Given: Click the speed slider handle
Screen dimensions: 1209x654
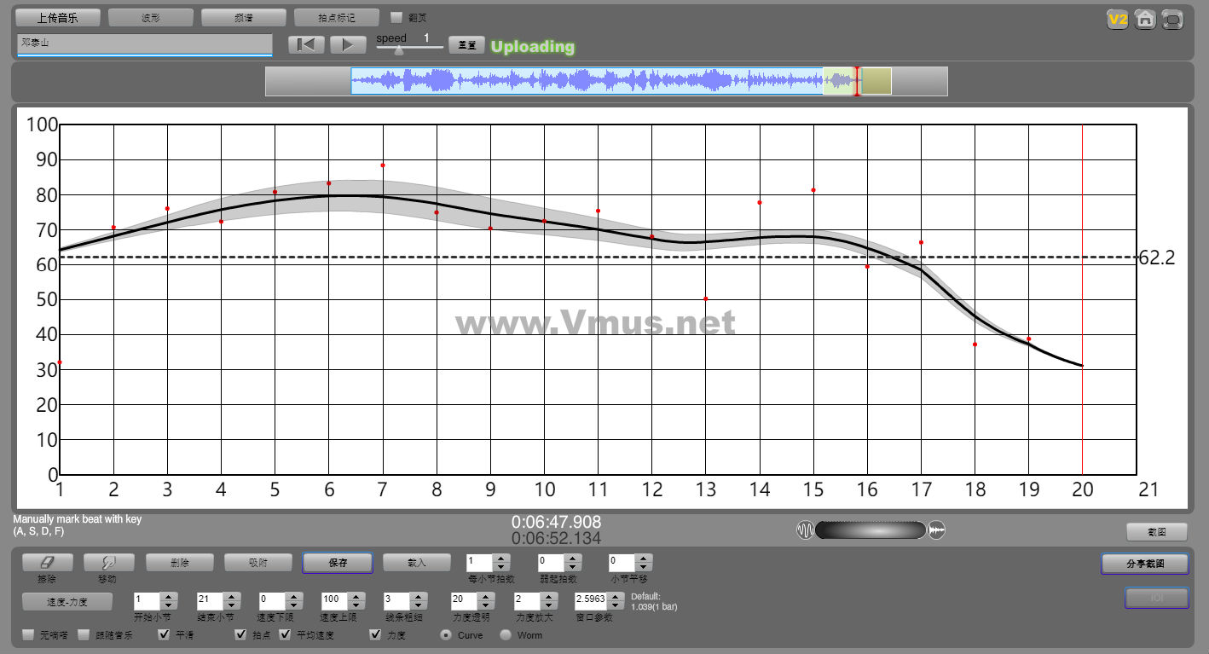Looking at the screenshot, I should [x=399, y=50].
